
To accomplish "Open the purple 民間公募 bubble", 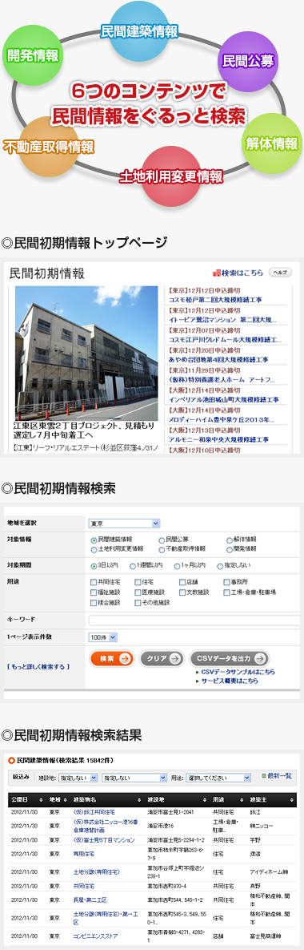I will [247, 61].
